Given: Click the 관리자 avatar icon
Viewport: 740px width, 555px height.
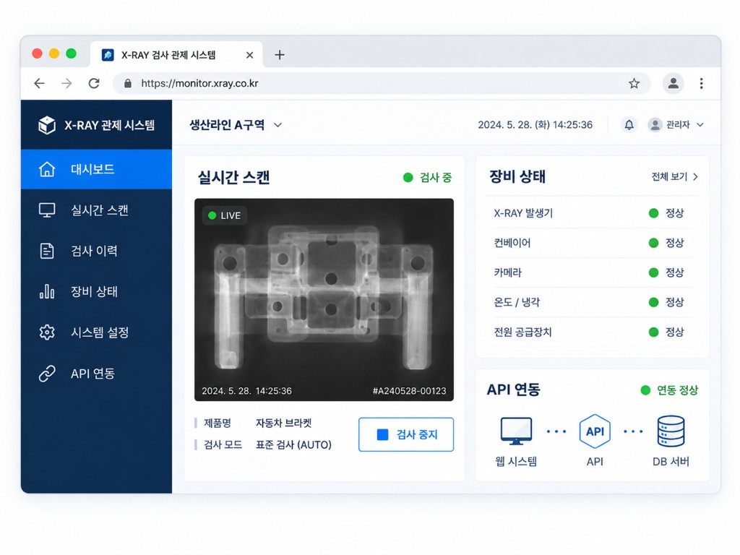Looking at the screenshot, I should [x=655, y=125].
